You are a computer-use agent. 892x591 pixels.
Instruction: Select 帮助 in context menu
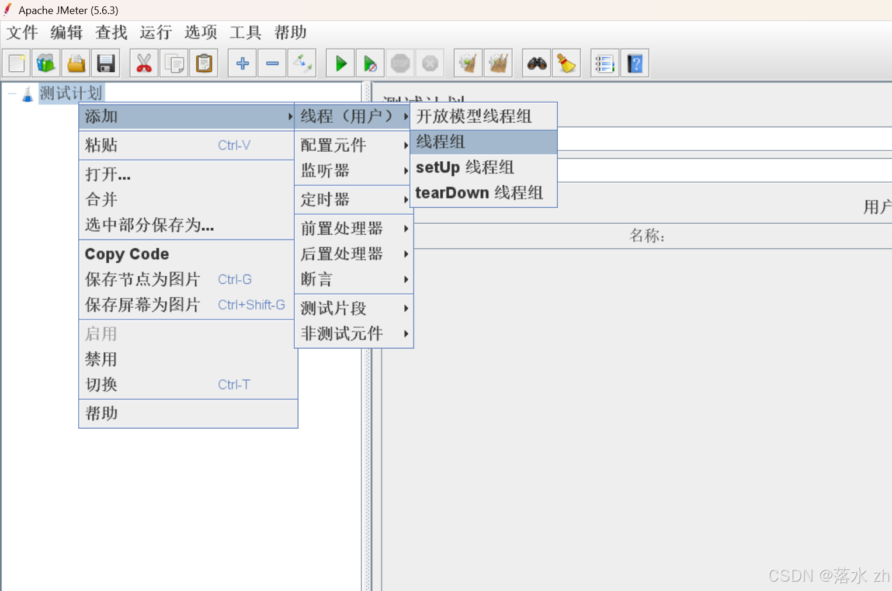coord(188,413)
